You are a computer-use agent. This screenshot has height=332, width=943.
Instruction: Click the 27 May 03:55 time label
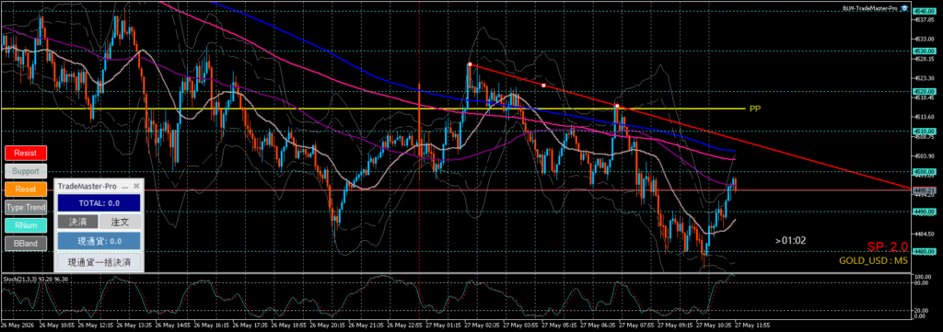click(522, 326)
